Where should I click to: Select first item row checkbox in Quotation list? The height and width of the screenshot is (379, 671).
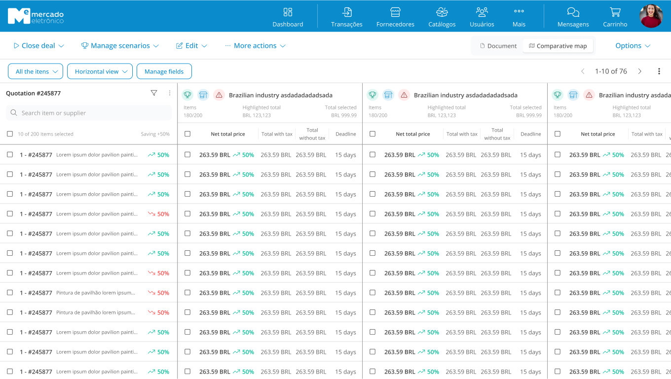click(10, 154)
